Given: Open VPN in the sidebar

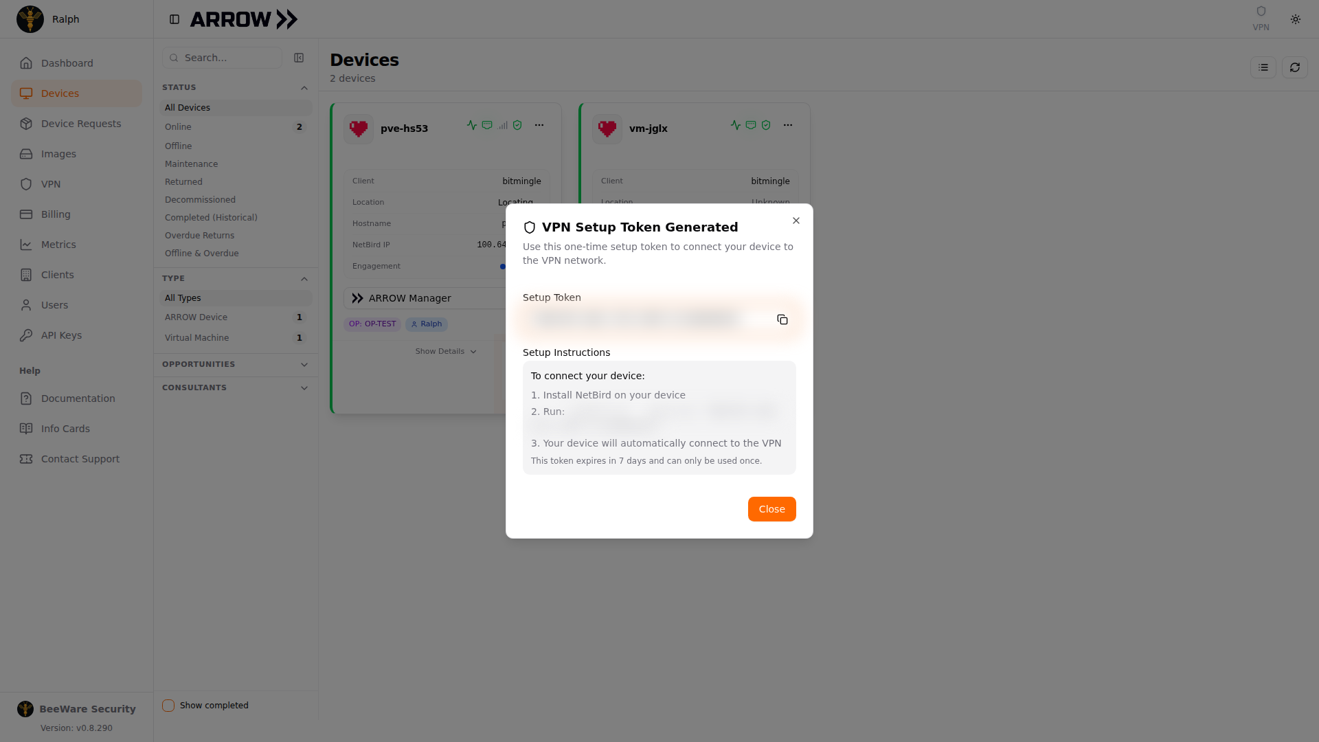Looking at the screenshot, I should tap(76, 184).
